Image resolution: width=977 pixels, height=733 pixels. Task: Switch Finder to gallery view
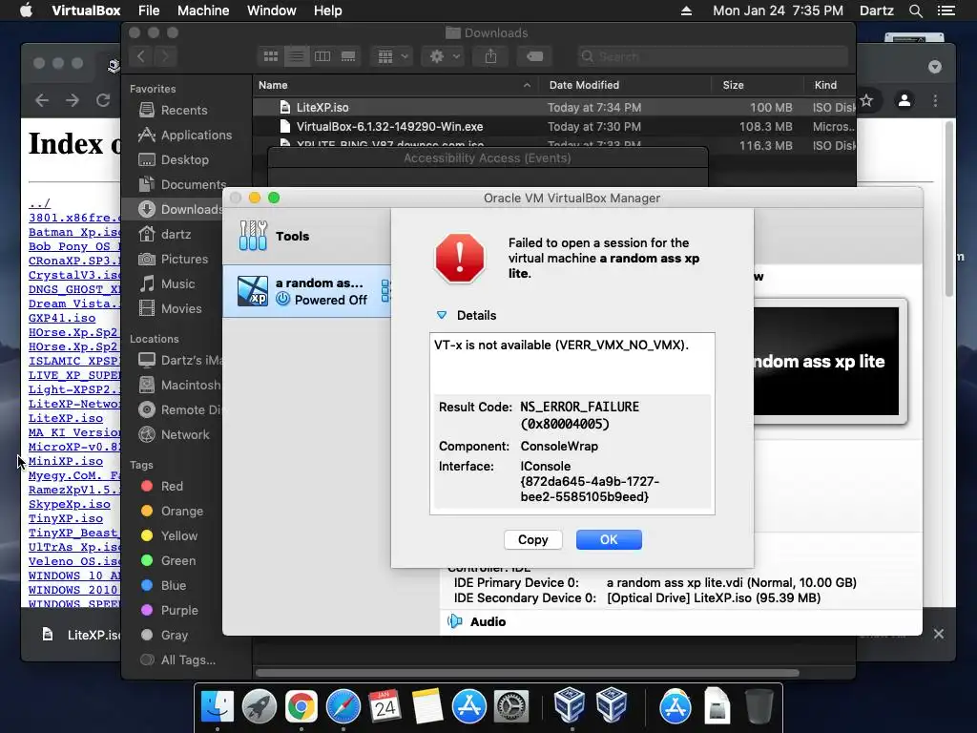(348, 56)
